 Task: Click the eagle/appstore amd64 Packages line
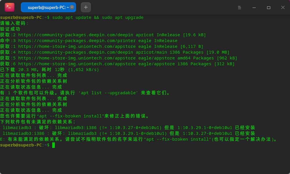coord(119,58)
